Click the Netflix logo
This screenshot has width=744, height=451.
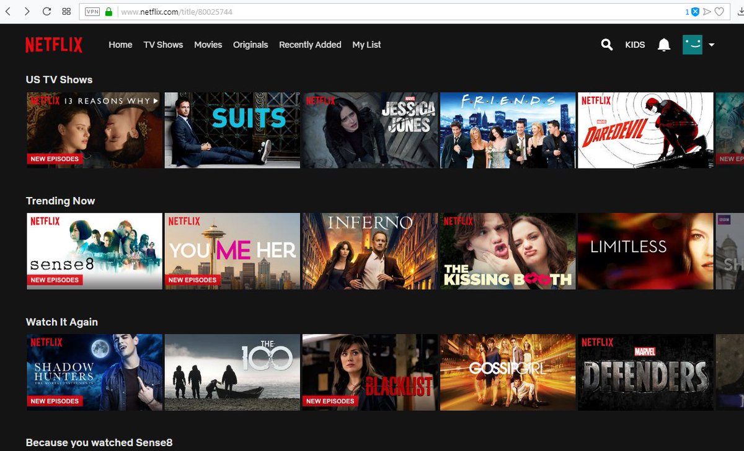(x=54, y=45)
